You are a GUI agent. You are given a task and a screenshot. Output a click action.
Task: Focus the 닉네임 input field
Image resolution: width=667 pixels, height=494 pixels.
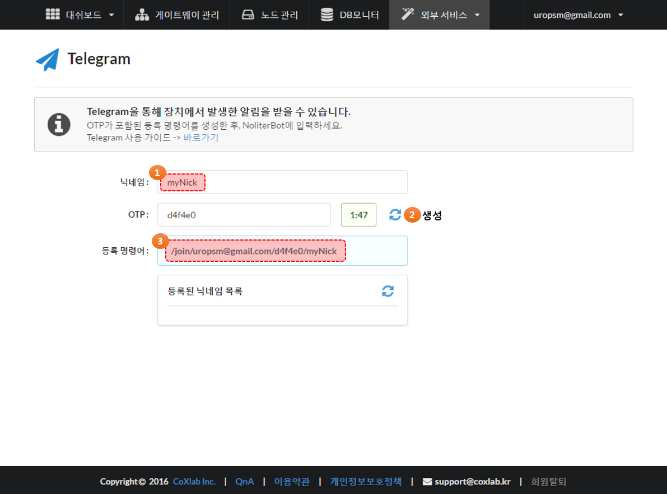coord(282,182)
